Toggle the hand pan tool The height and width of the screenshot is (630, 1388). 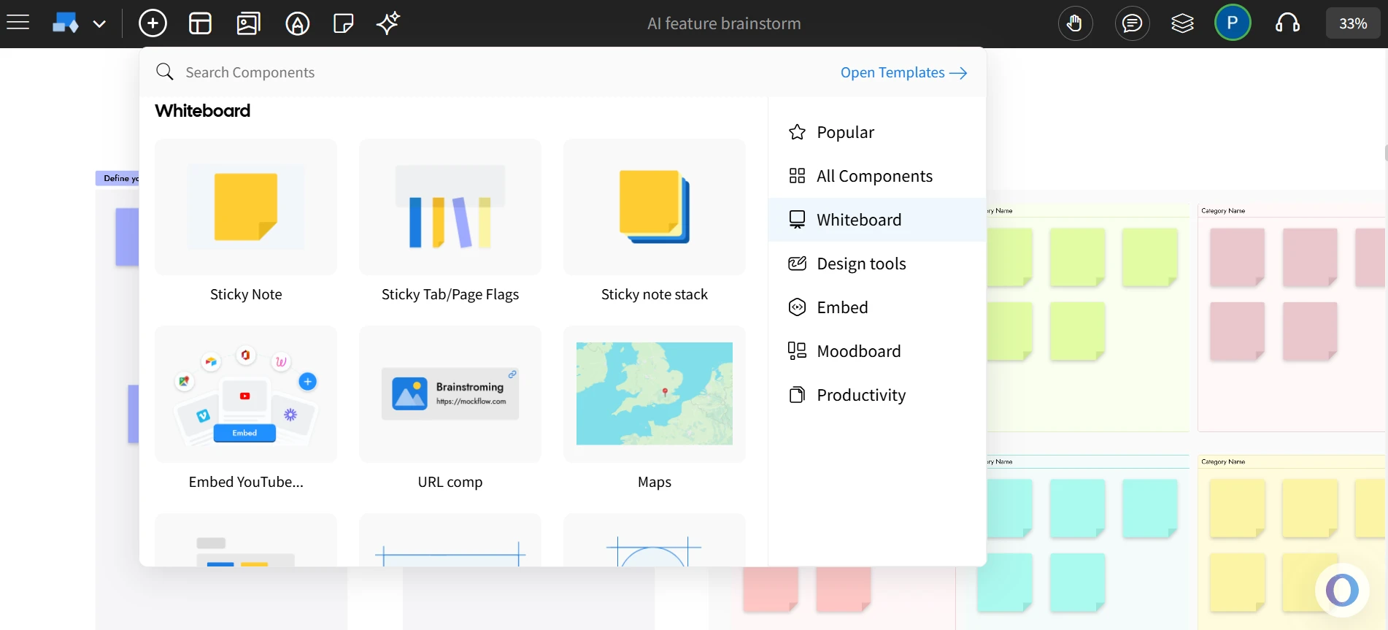[x=1075, y=23]
